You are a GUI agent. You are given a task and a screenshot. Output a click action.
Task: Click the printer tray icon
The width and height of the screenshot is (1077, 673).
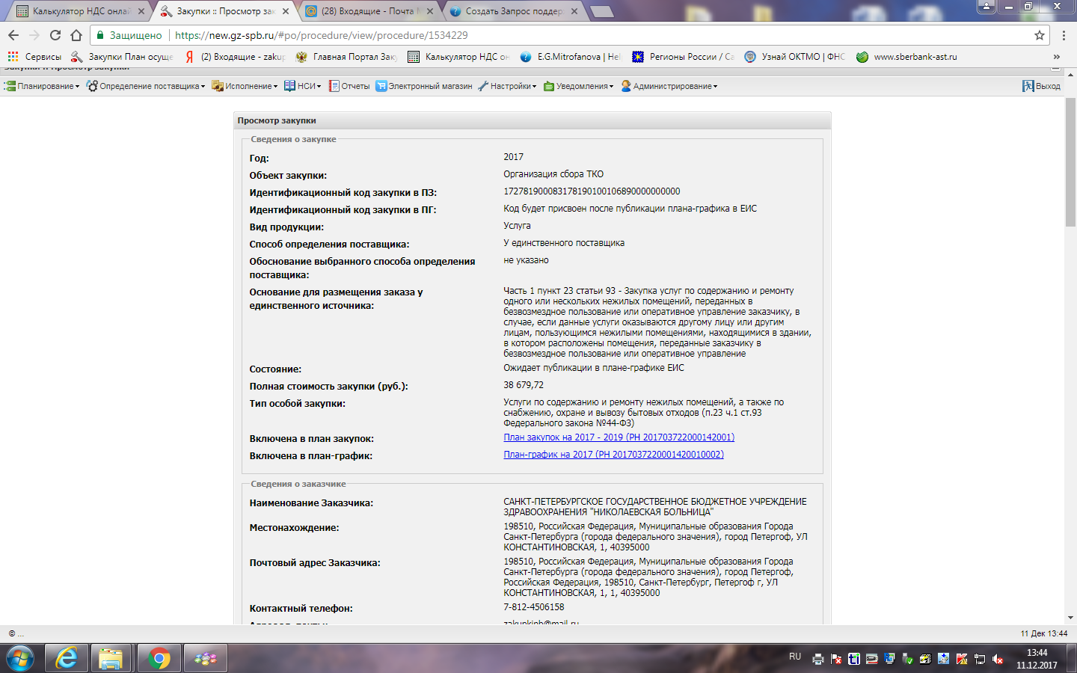[x=818, y=659]
